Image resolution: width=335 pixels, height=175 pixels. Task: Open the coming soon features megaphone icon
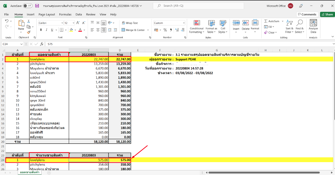coord(301,6)
